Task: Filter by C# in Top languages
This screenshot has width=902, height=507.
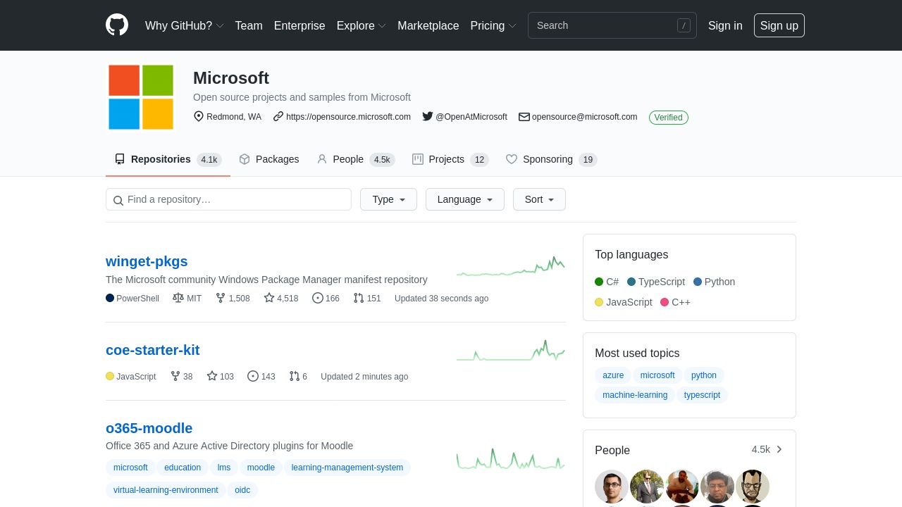Action: [607, 282]
